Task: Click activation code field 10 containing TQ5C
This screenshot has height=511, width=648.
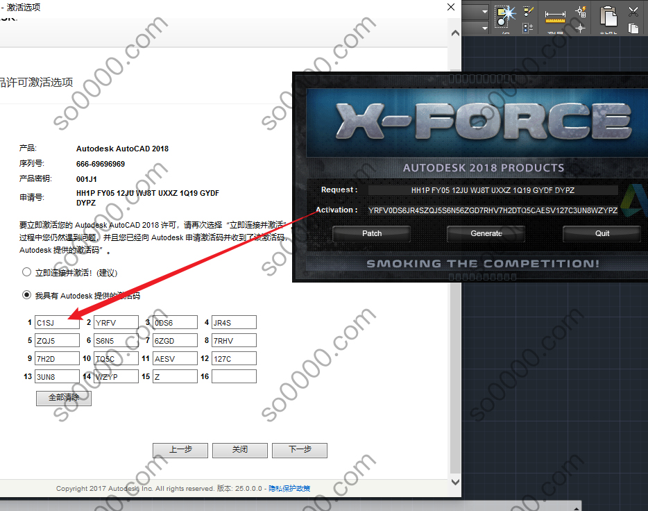Action: (116, 358)
